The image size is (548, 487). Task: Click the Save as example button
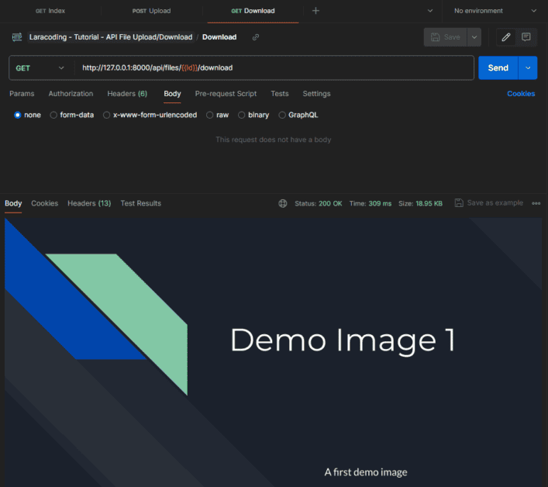489,202
